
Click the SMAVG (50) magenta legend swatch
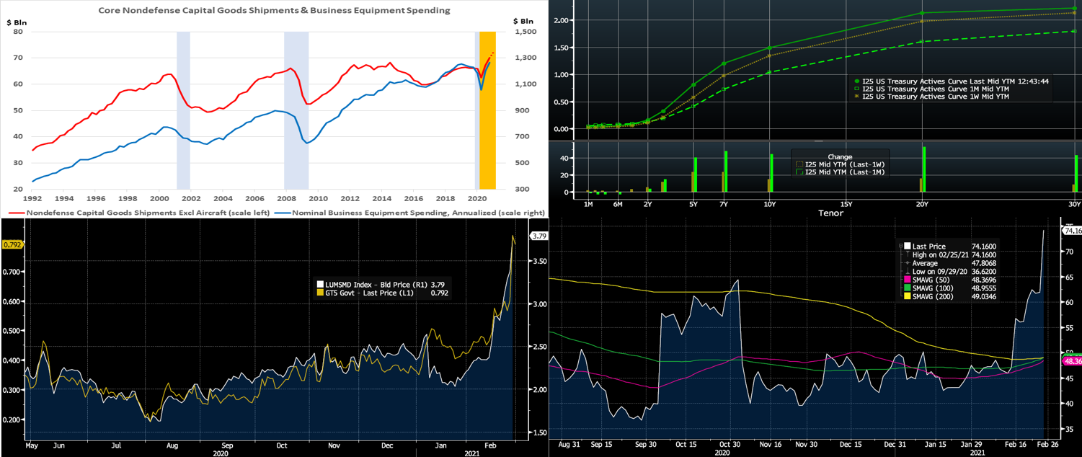click(x=908, y=278)
